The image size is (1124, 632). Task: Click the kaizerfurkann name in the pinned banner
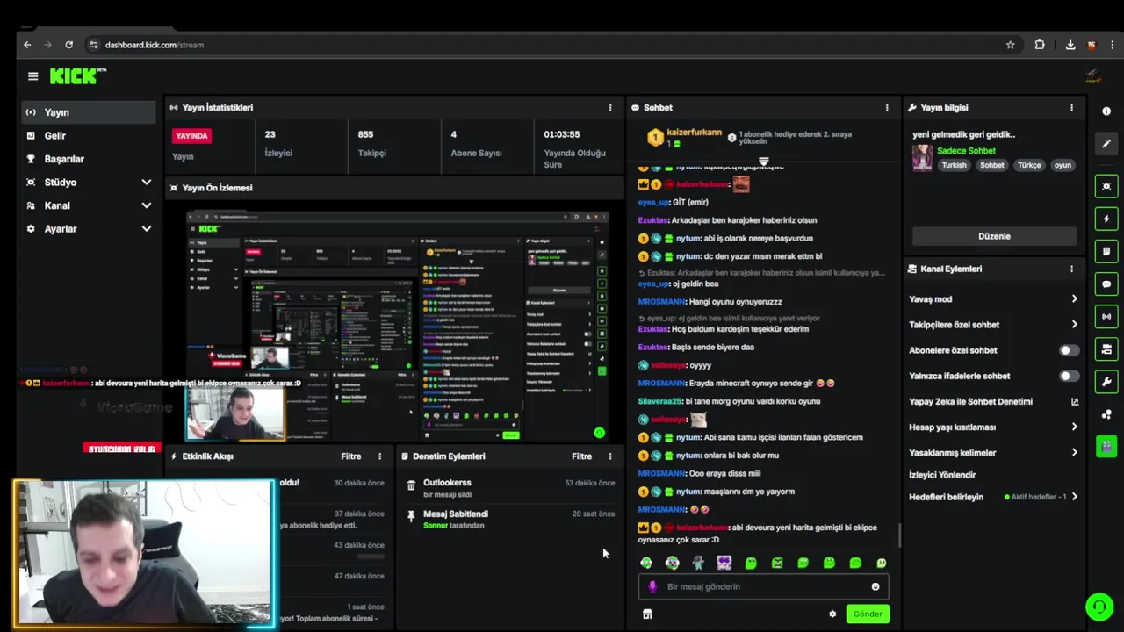pyautogui.click(x=695, y=132)
